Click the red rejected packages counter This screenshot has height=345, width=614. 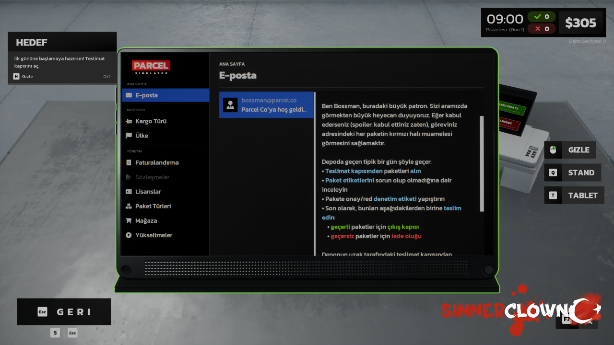(x=542, y=29)
